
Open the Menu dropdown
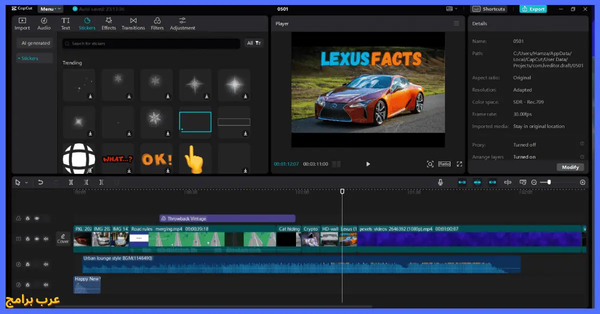[x=50, y=9]
